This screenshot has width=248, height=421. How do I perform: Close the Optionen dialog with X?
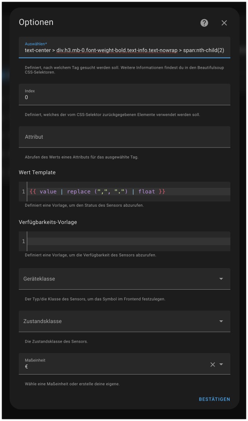224,23
